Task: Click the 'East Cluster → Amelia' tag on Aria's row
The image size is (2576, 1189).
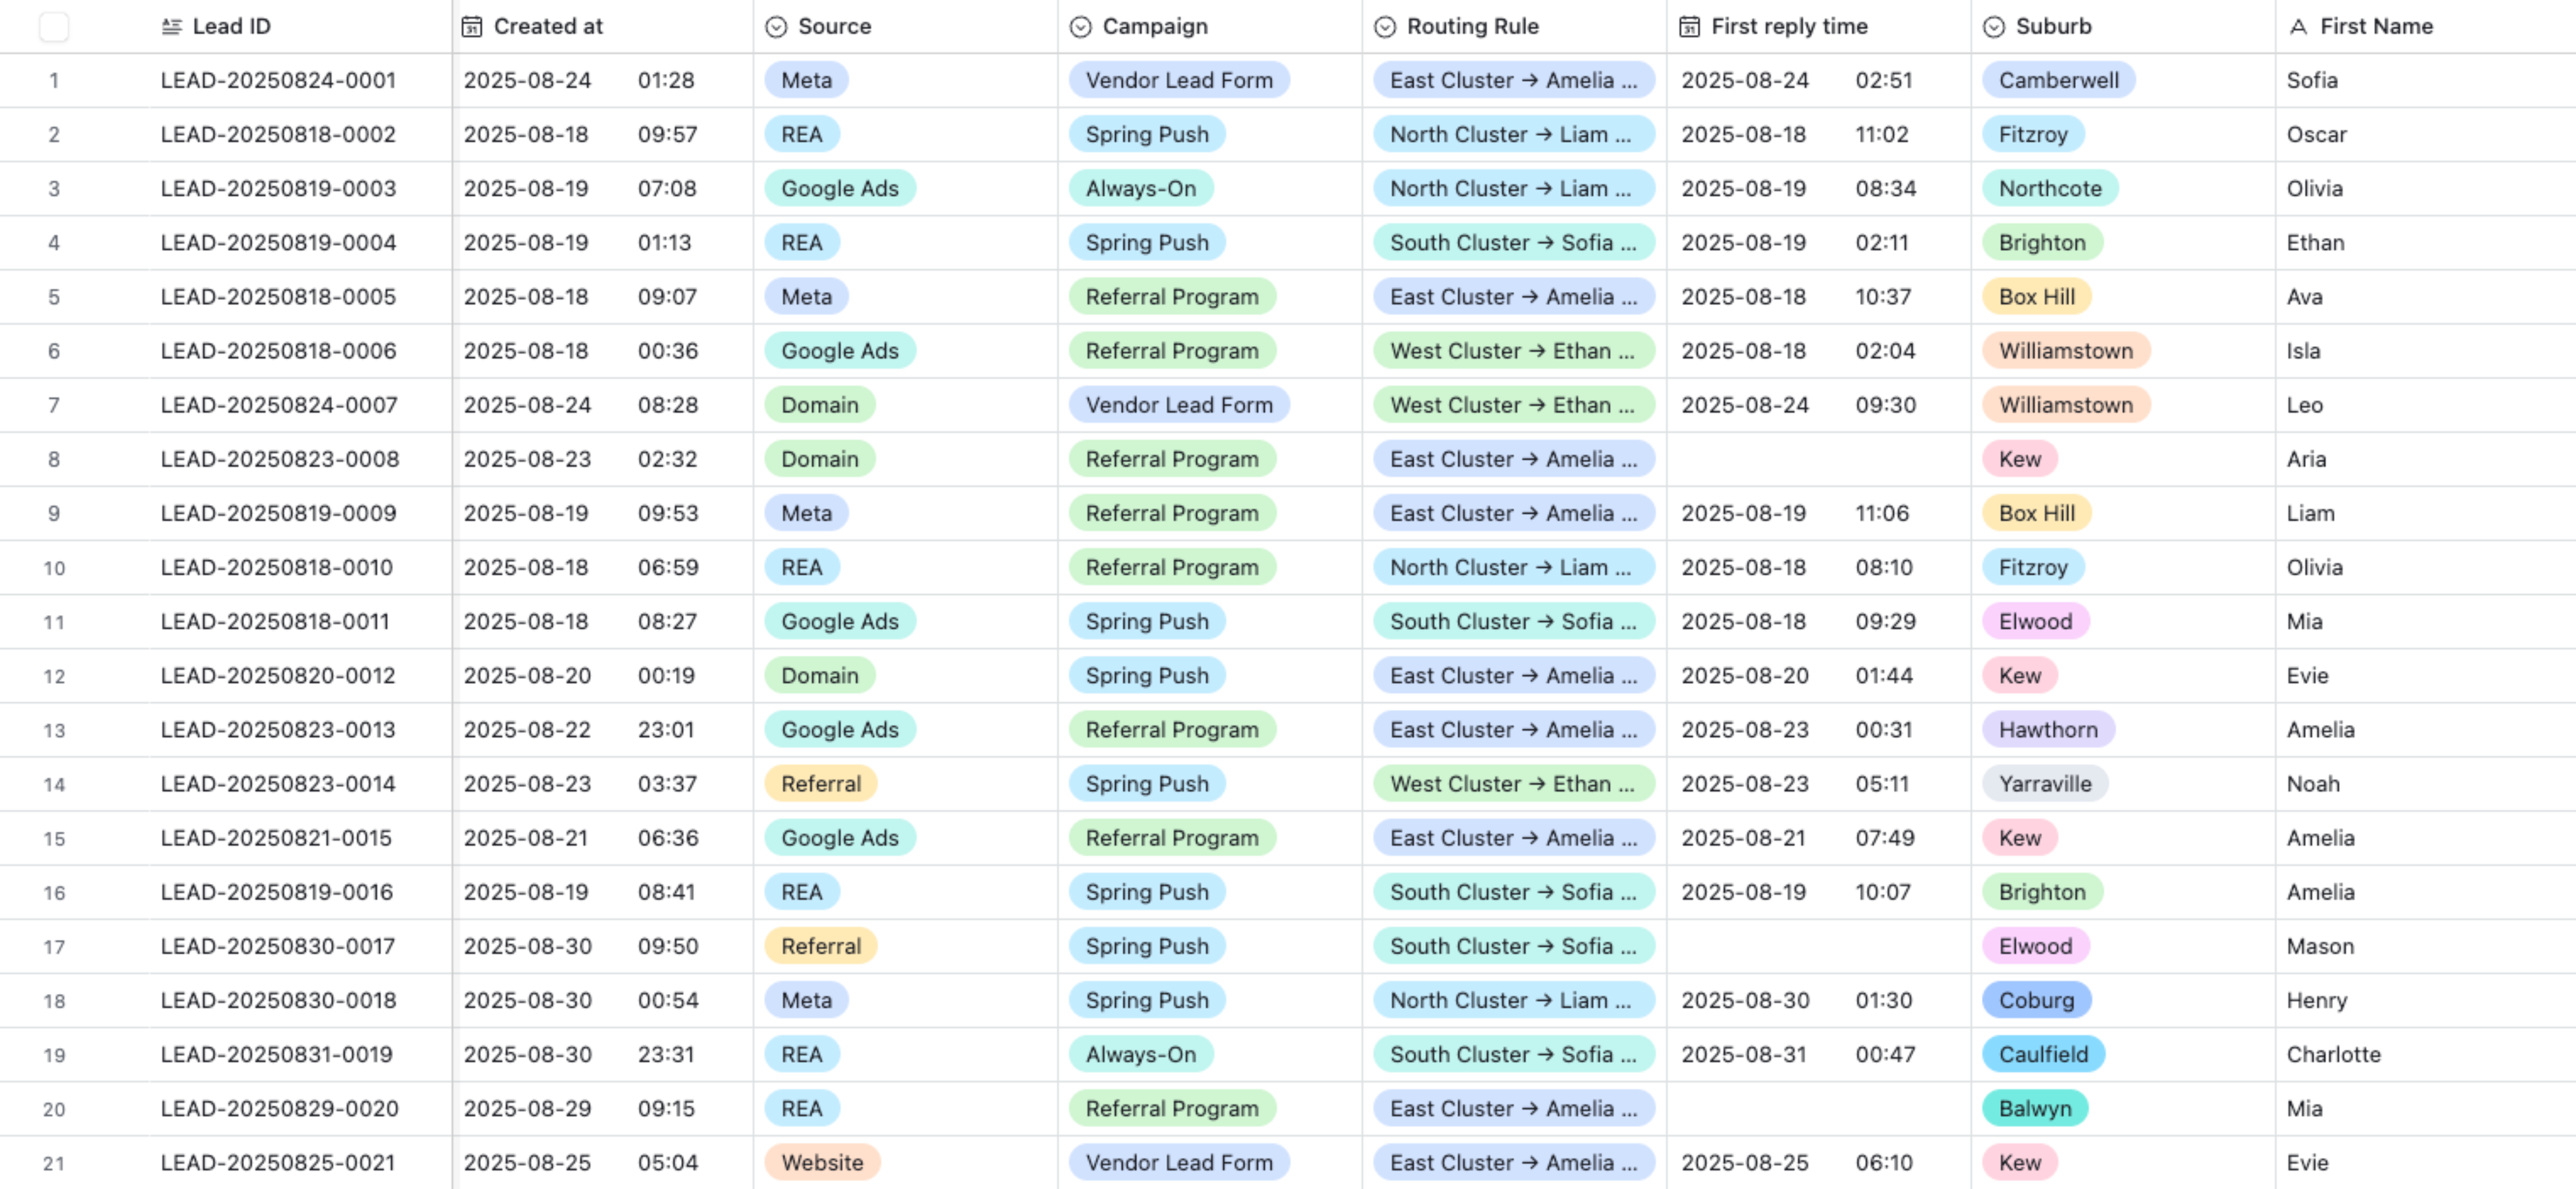Action: click(x=1513, y=459)
